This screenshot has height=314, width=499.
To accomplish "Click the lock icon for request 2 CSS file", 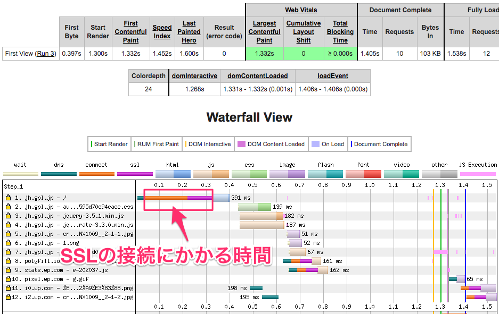I will coord(9,207).
